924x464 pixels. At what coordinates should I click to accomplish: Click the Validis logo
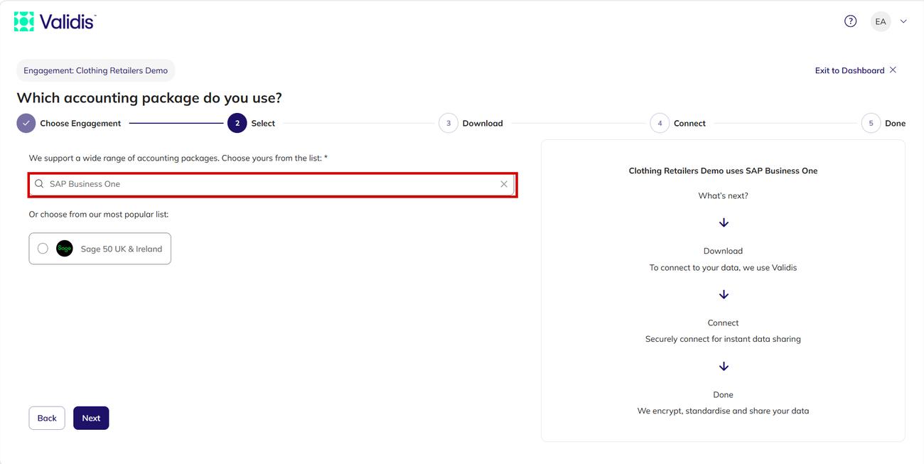[55, 21]
